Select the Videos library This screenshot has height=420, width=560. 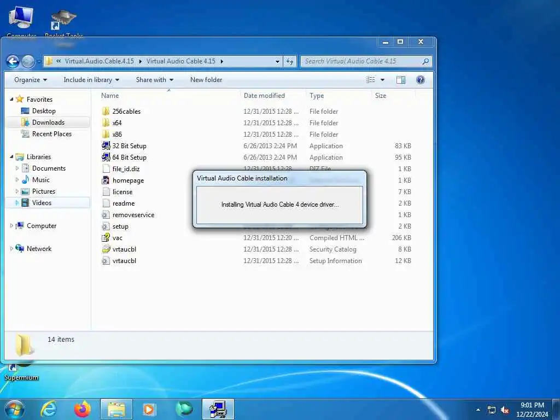(x=42, y=203)
